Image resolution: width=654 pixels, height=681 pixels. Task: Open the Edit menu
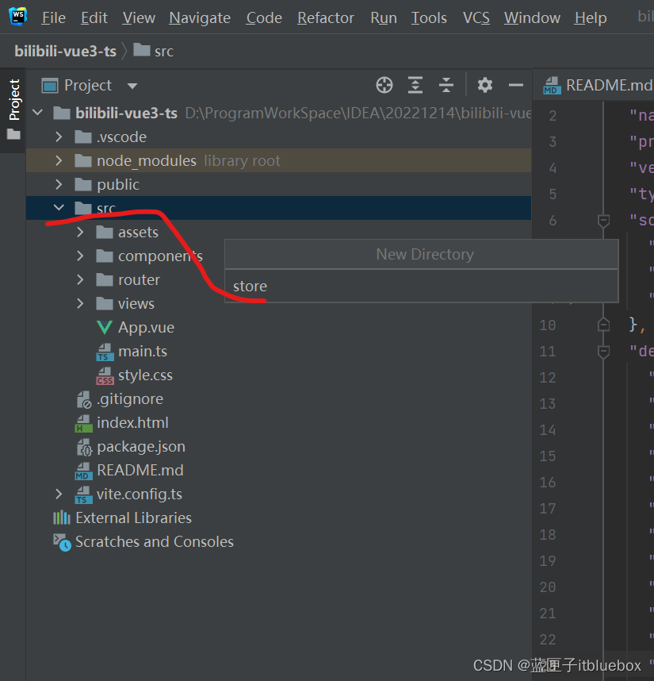[94, 17]
